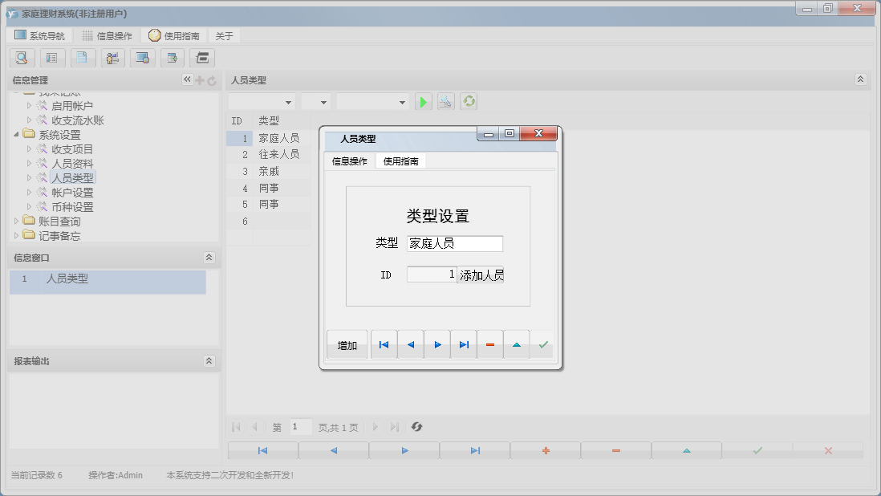Click the filter settings icon beside the play button
The height and width of the screenshot is (496, 881).
coord(445,100)
